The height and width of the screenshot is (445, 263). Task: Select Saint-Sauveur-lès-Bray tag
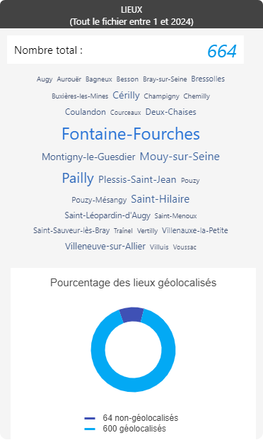(x=71, y=230)
